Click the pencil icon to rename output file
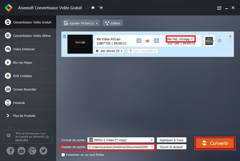 coord(192,39)
